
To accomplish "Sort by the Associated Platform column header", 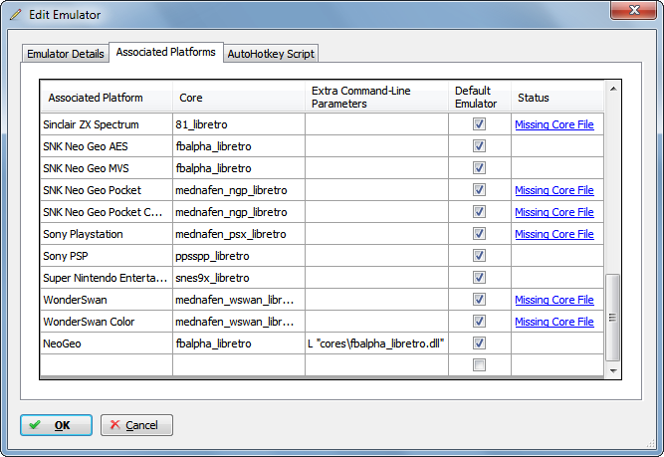I will coord(107,98).
